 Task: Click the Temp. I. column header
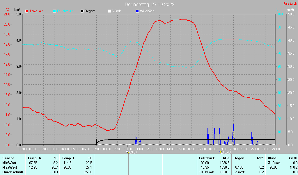[68, 158]
